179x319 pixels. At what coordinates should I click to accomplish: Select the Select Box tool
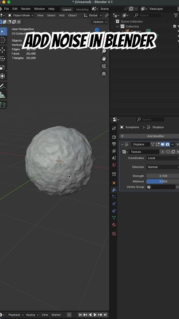point(3,31)
